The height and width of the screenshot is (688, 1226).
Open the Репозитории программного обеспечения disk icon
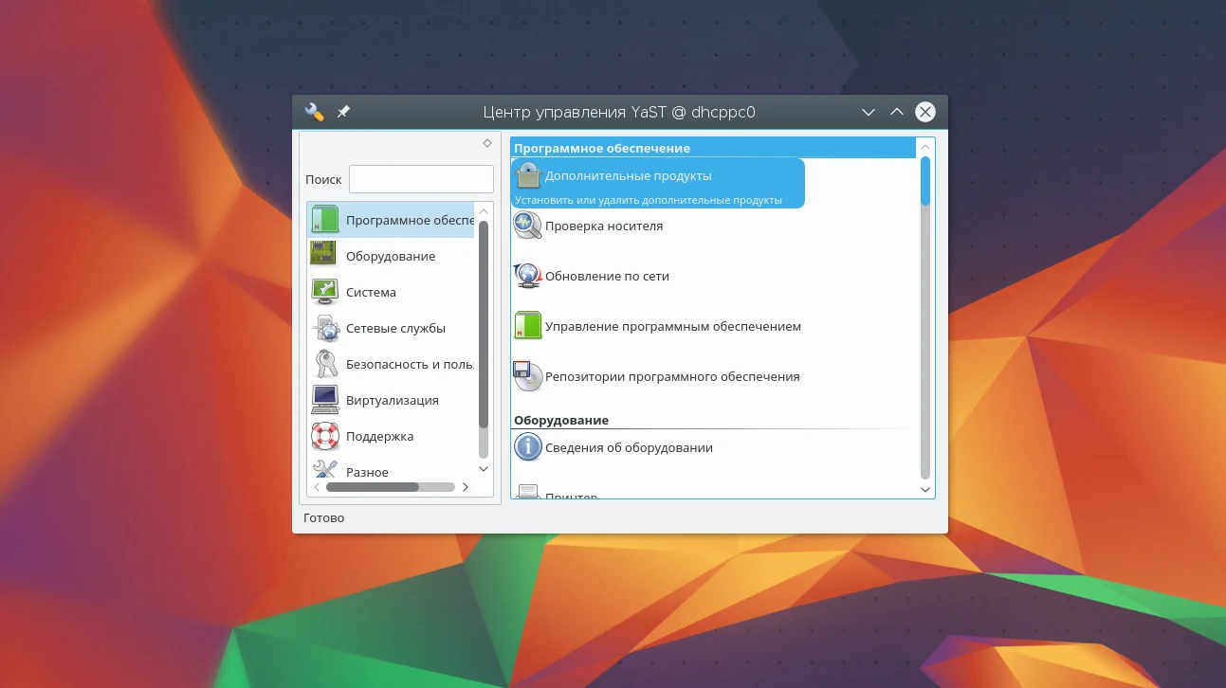pos(528,376)
